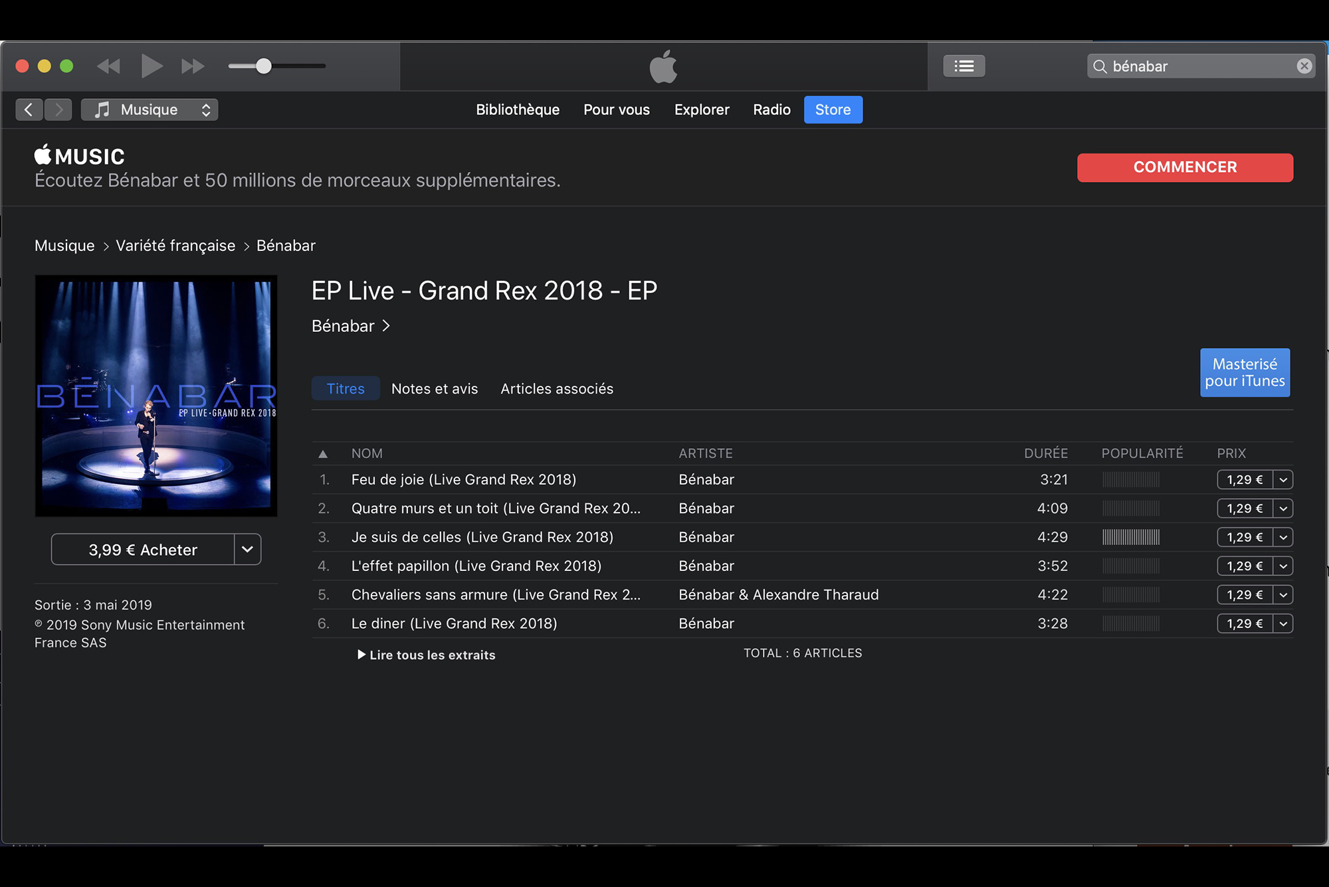Open the Up Next list icon
1329x887 pixels.
(964, 66)
